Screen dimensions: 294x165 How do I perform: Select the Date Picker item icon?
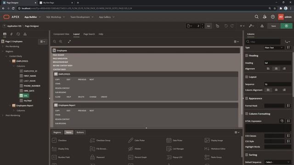click(169, 140)
